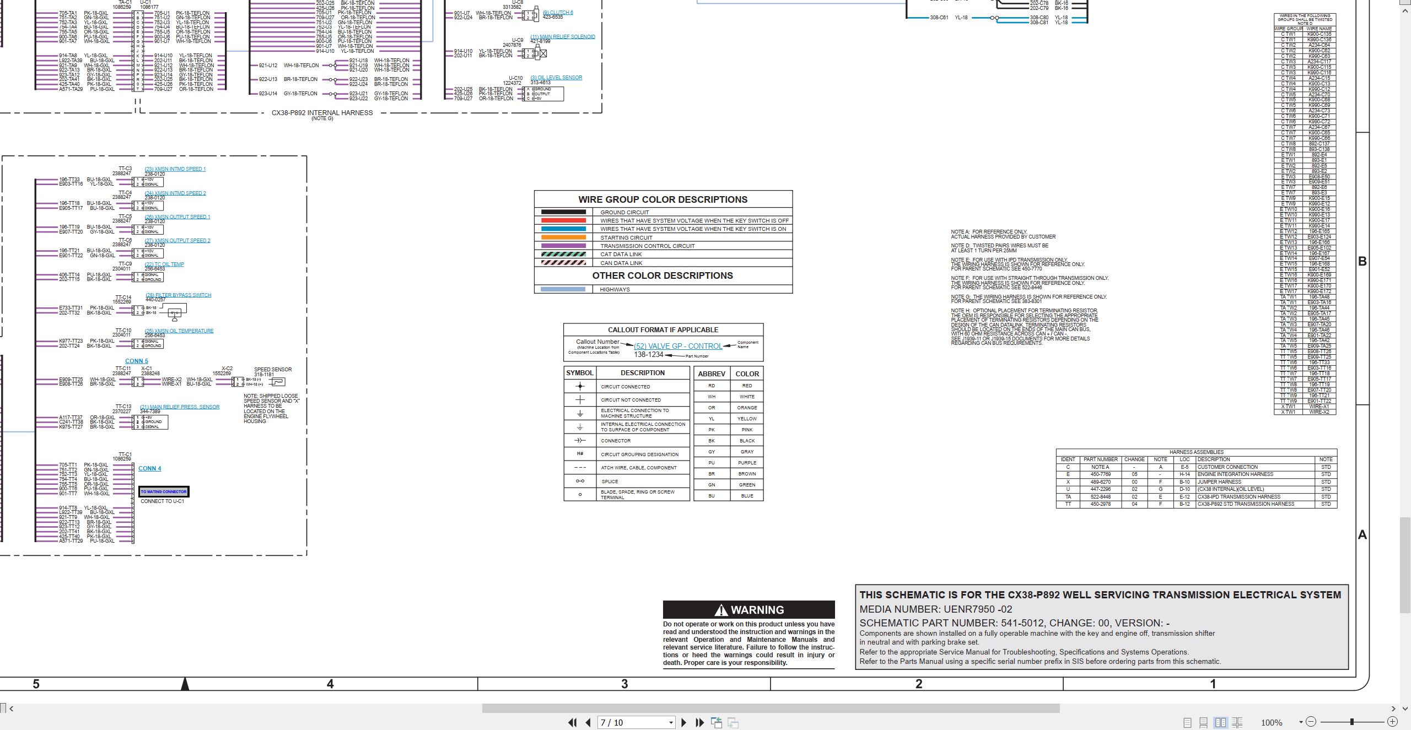
Task: Follow the (27) XMSN OUTPUT SPEED 2 link
Action: (x=177, y=240)
